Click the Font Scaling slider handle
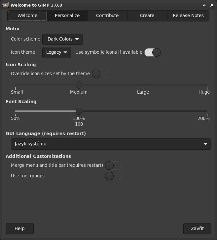 point(79,111)
